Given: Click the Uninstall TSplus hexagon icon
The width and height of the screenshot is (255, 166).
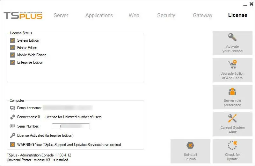Looking at the screenshot, I should coord(190,145).
